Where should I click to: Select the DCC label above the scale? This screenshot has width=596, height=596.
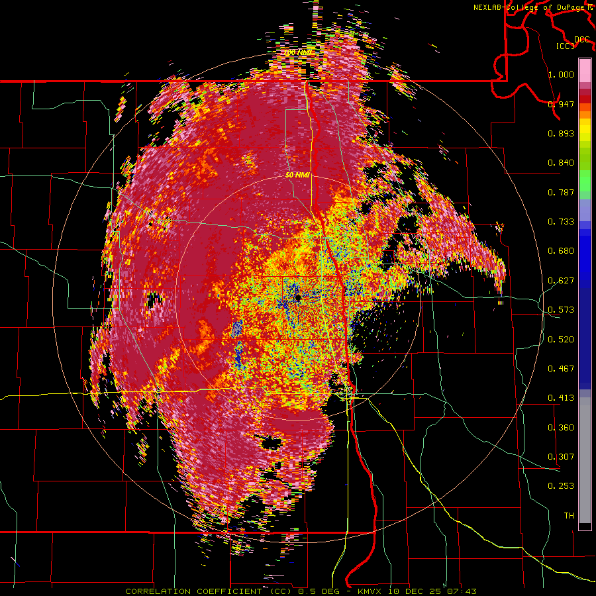[x=581, y=40]
